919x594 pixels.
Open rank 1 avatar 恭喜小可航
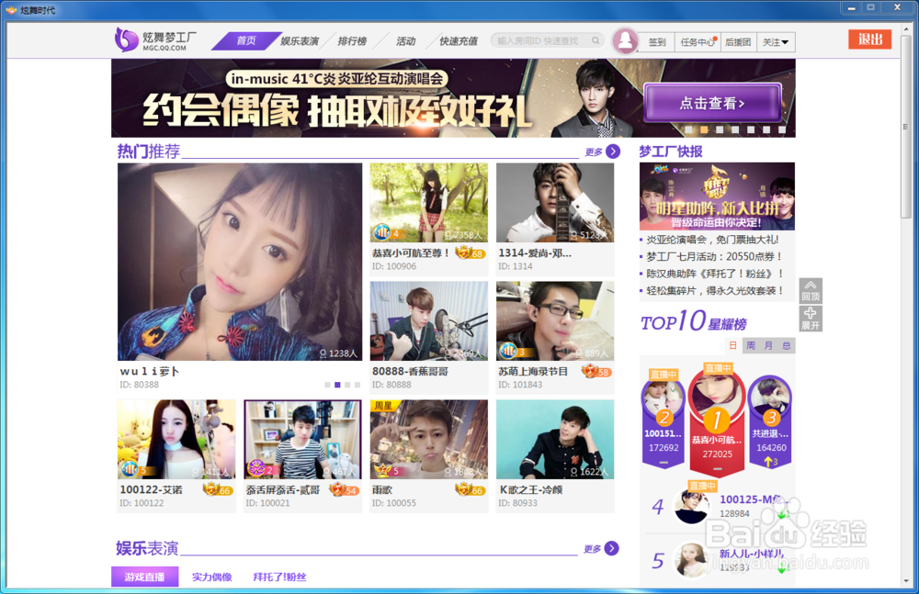coord(717,396)
